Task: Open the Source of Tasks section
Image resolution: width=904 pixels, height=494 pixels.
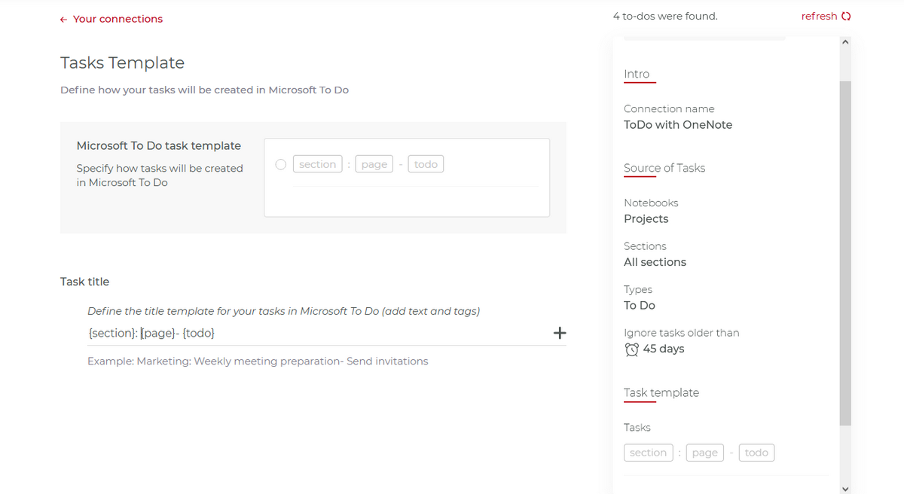Action: (x=664, y=168)
